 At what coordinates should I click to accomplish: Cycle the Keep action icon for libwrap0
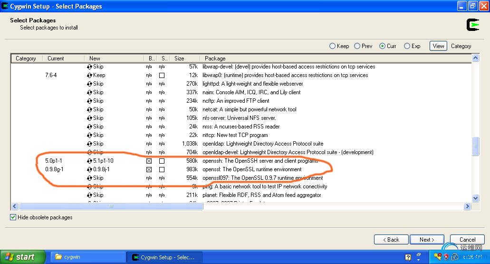pos(89,75)
